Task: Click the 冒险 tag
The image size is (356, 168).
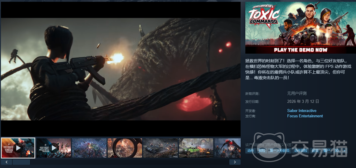Action: click(262, 151)
